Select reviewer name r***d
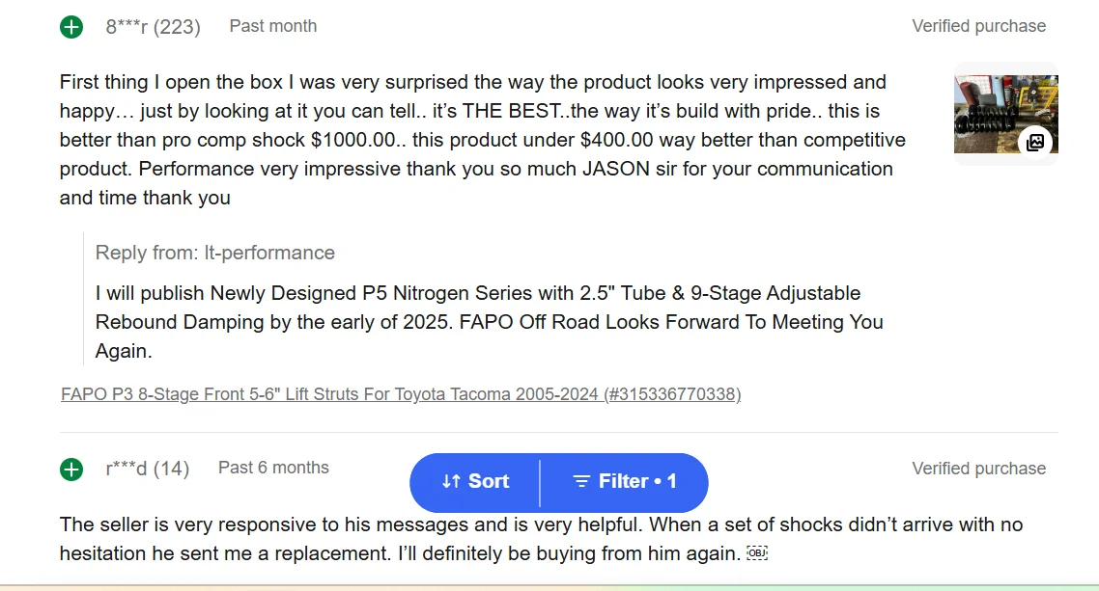Screen dimensions: 1099x591 [127, 470]
